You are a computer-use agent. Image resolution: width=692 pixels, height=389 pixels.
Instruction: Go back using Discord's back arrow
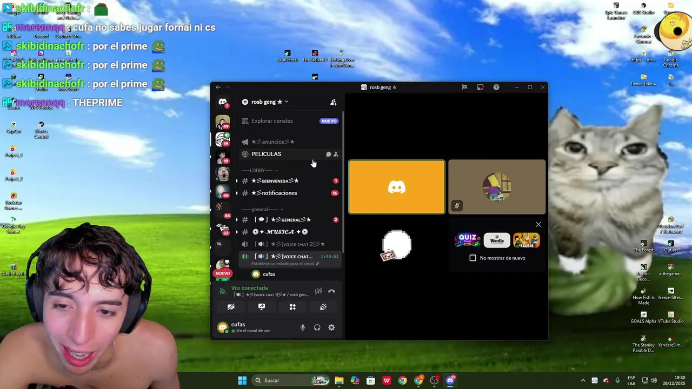(x=218, y=87)
